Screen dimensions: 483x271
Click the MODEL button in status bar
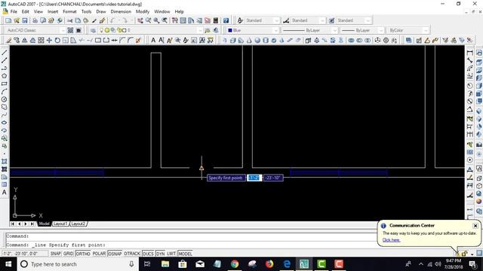point(185,254)
